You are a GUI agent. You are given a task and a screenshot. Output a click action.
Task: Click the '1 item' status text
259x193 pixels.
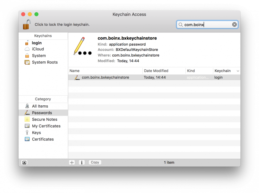point(169,163)
